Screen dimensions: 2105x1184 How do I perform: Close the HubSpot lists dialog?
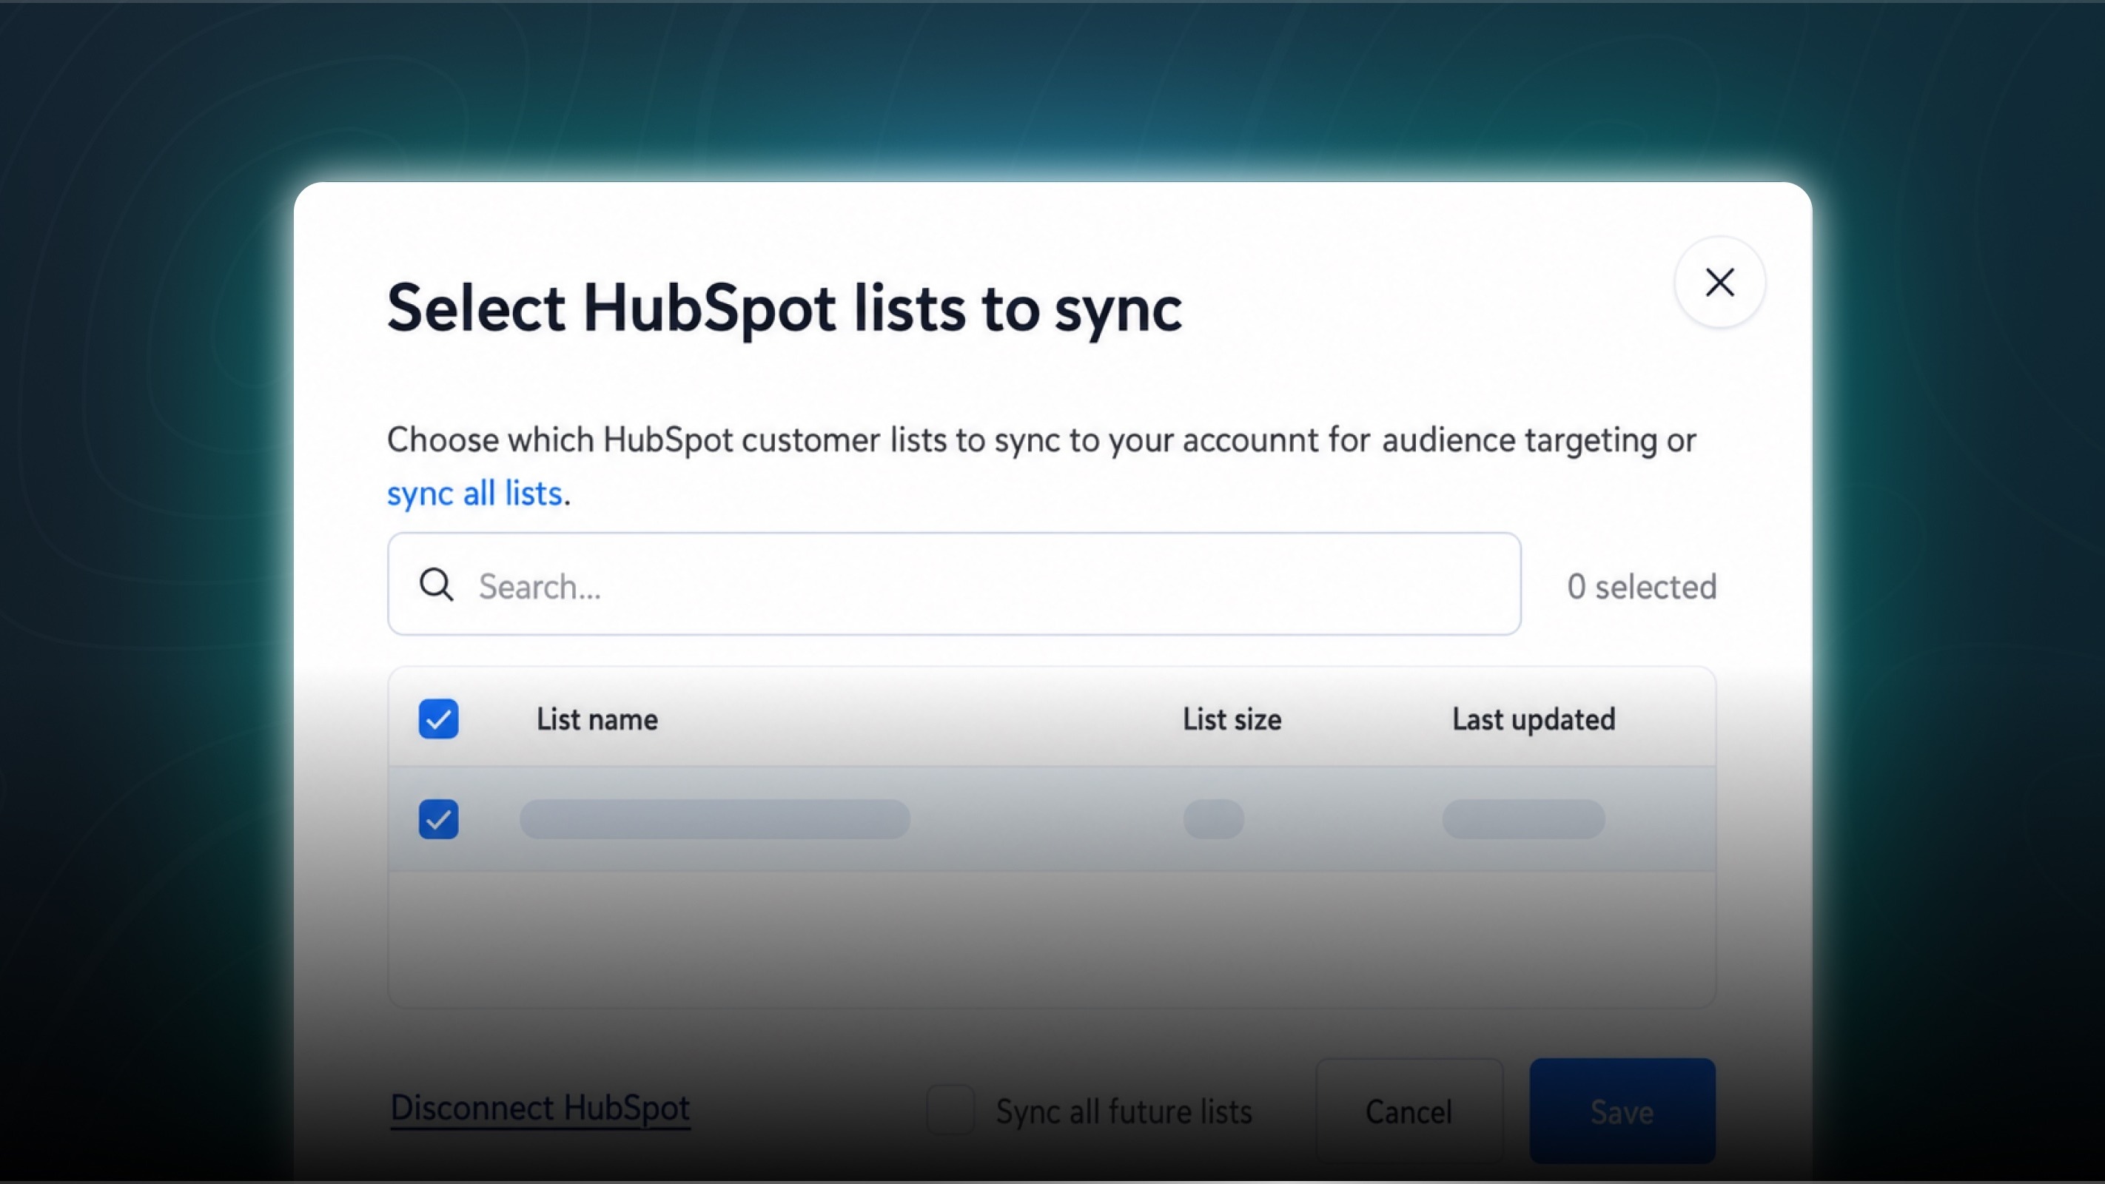(x=1719, y=282)
